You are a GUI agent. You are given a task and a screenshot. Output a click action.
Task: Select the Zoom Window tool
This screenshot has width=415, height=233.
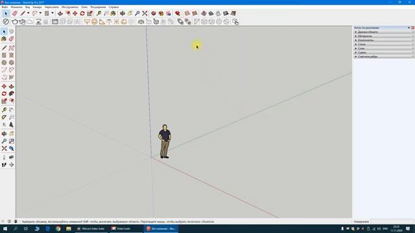coord(12,141)
